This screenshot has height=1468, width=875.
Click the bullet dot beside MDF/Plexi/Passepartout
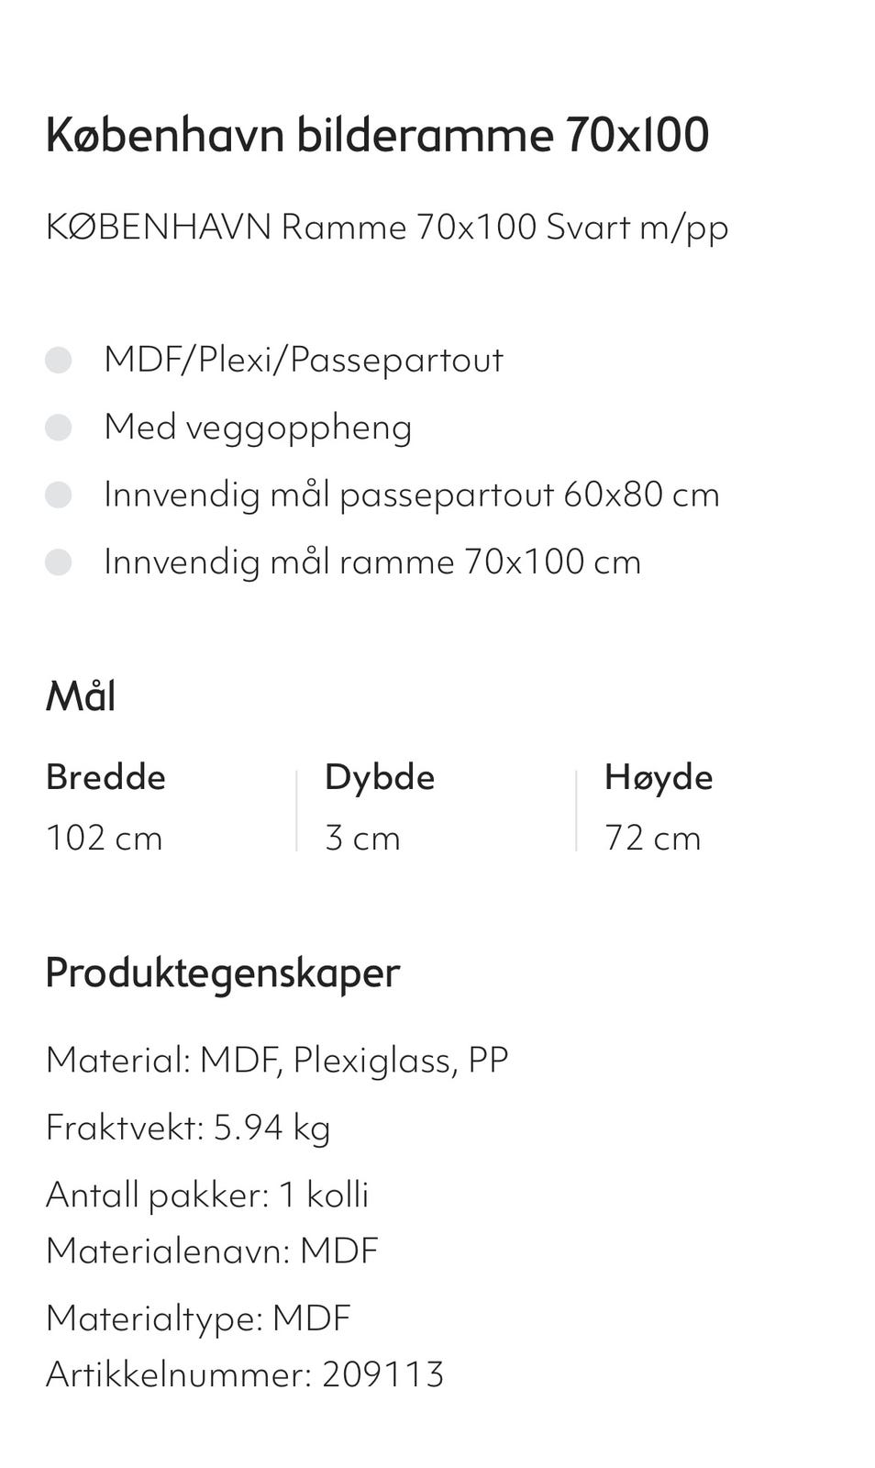59,360
